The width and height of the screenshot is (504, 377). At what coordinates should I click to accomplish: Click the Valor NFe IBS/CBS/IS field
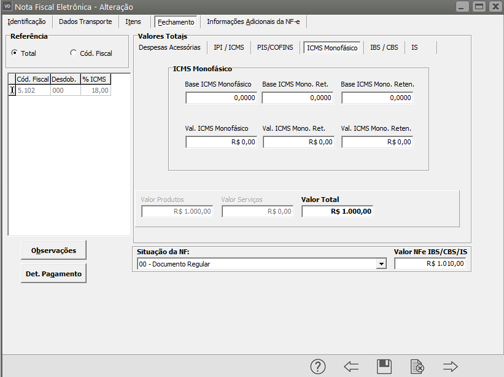click(430, 264)
